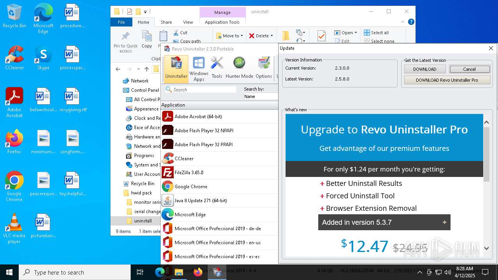Open the Recycle Bin desktop icon
Image resolution: width=498 pixels, height=280 pixels.
tap(14, 16)
